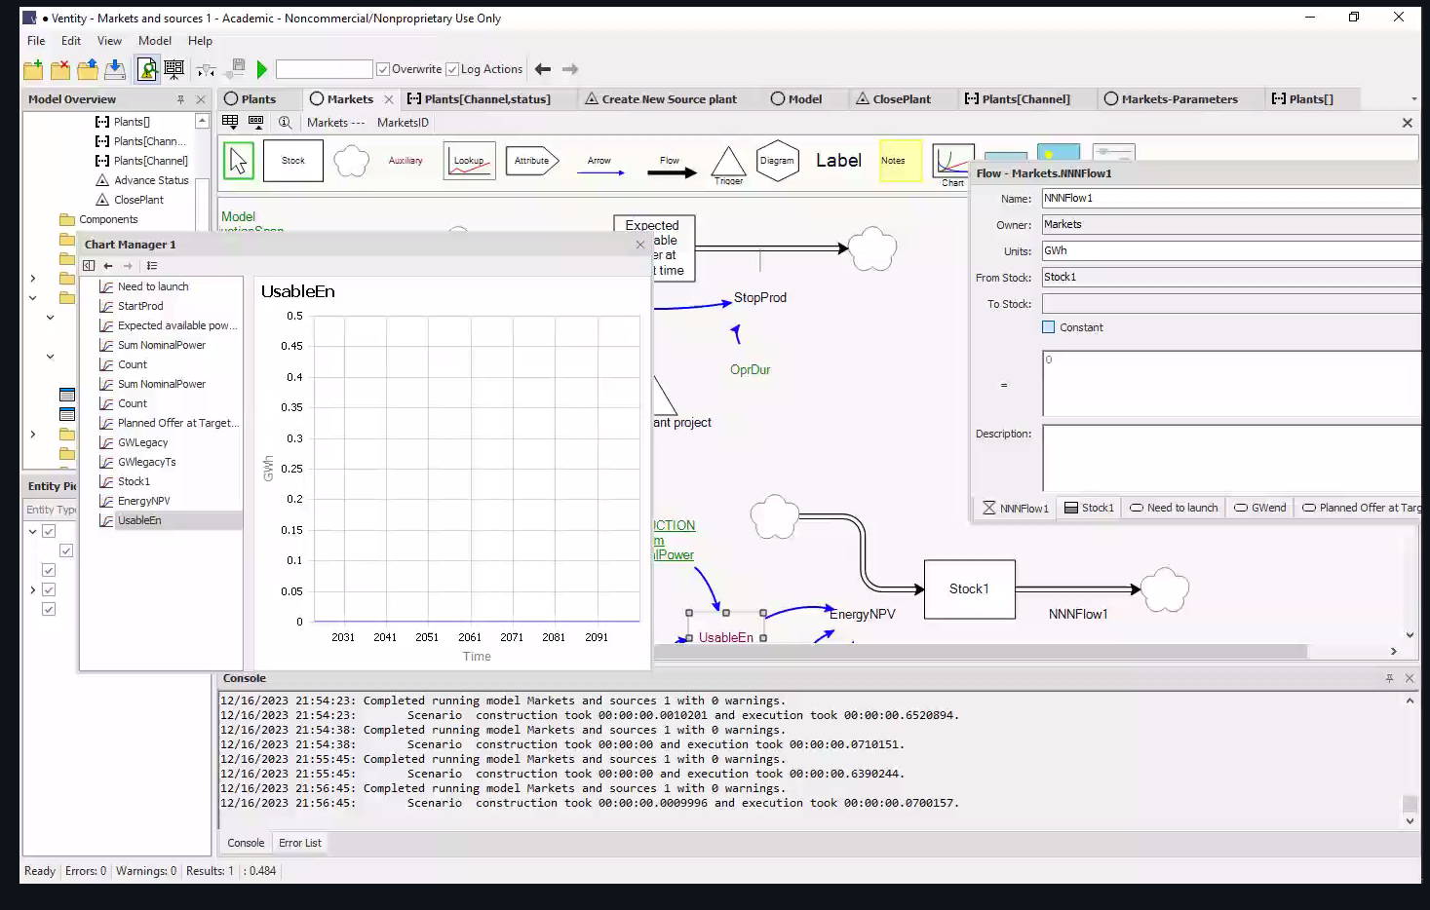
Task: Select the Trigger triangle tool
Action: [x=728, y=164]
